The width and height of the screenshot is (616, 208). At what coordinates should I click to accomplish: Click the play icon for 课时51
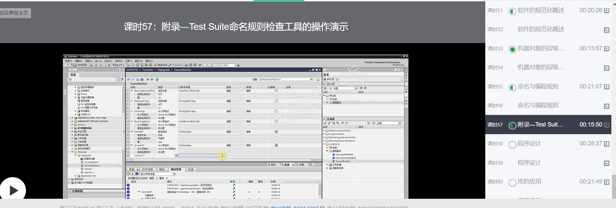click(x=607, y=11)
